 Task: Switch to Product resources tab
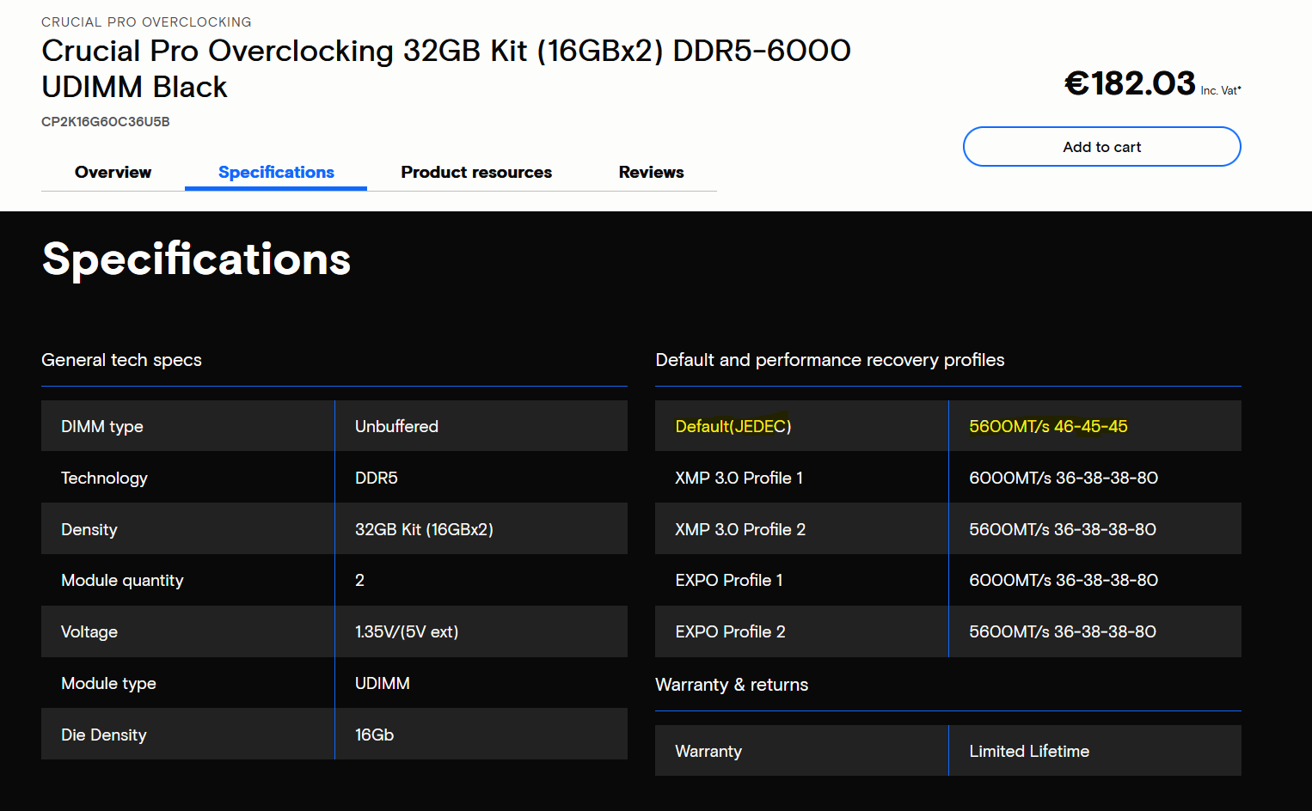coord(476,172)
